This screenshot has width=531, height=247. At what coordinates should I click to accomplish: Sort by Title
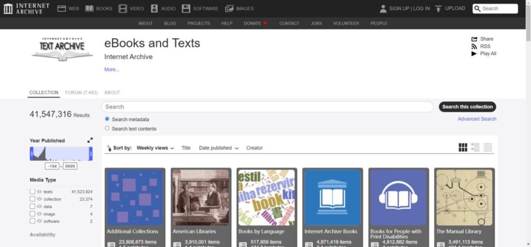coord(186,148)
